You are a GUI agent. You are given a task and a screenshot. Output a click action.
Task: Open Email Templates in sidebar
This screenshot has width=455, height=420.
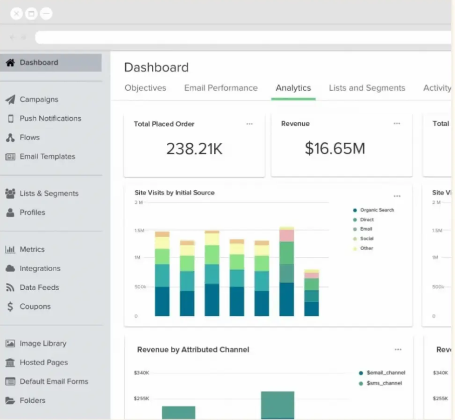coord(48,157)
